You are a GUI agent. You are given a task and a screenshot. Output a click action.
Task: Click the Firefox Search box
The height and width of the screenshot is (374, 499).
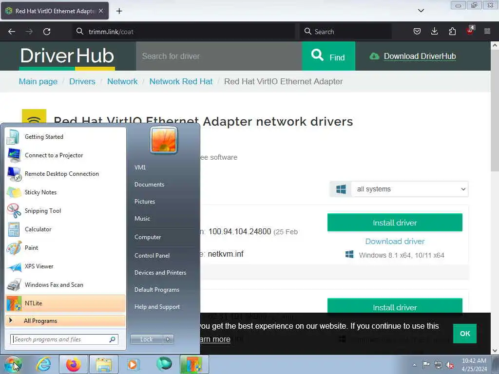tap(345, 32)
